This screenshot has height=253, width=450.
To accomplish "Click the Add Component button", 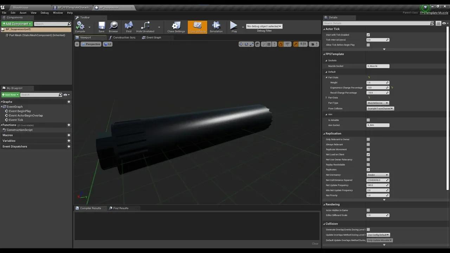I will click(x=17, y=24).
